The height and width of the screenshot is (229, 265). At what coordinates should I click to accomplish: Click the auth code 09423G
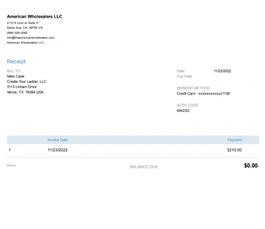tap(183, 111)
